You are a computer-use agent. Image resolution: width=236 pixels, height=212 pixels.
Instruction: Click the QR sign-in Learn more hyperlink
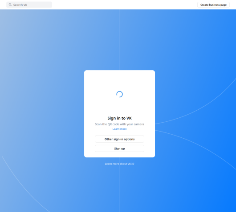[119, 129]
